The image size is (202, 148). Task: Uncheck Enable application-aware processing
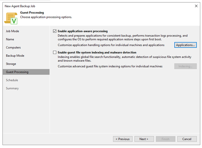tap(55, 31)
